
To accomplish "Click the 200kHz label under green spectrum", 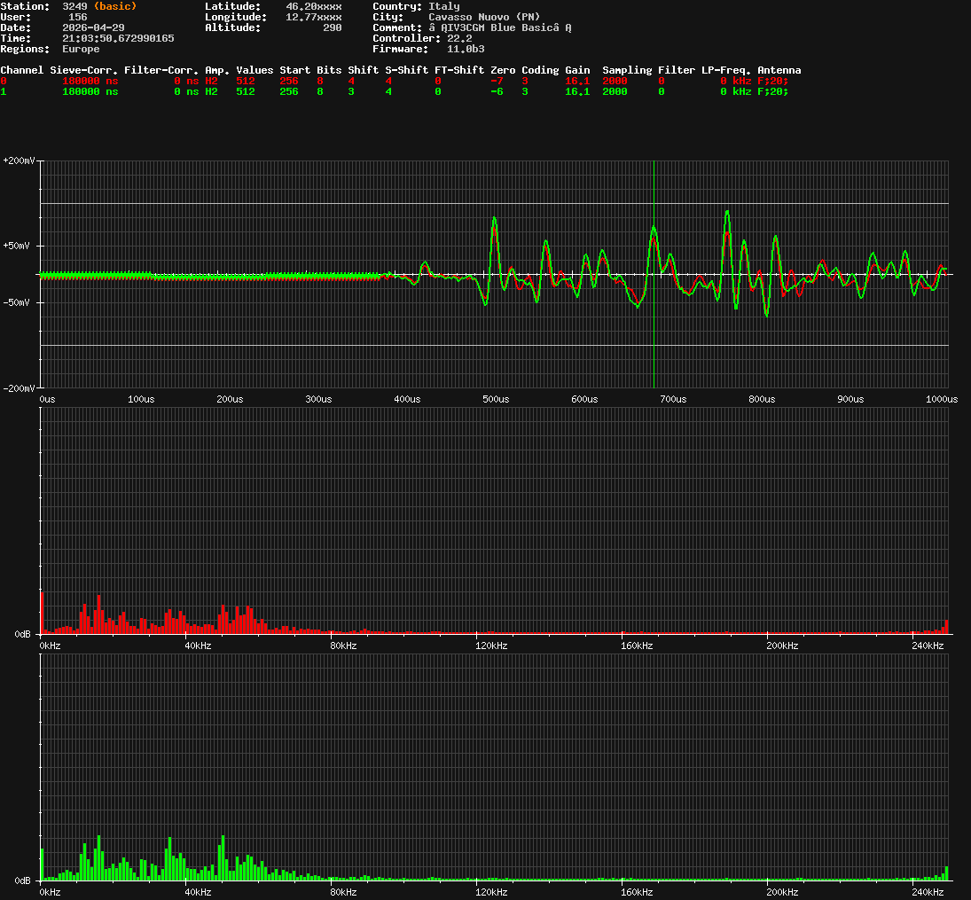I will pyautogui.click(x=782, y=893).
